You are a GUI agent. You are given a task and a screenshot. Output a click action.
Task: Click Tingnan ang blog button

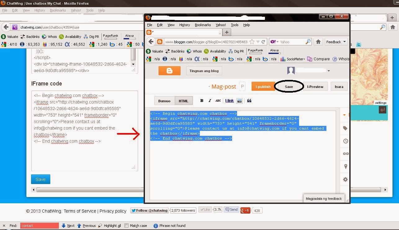coord(204,71)
